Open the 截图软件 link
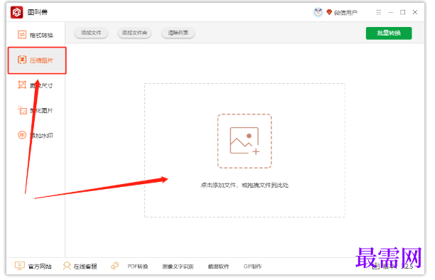 pyautogui.click(x=218, y=266)
